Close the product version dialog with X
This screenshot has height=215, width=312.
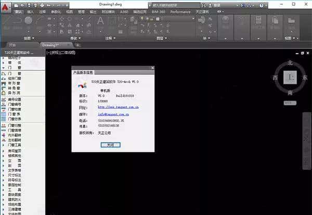point(151,68)
